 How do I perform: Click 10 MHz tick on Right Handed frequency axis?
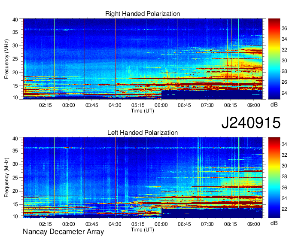(x=15, y=97)
